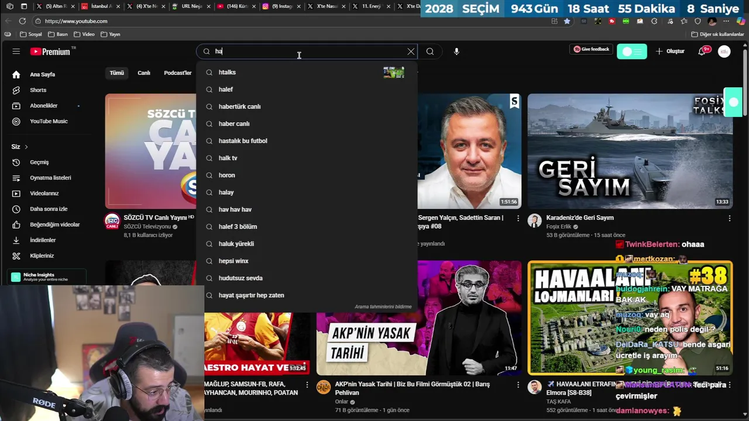Open the 'Karadeniz'de Geri Sayım' thumbnail
The width and height of the screenshot is (749, 421).
tap(630, 151)
